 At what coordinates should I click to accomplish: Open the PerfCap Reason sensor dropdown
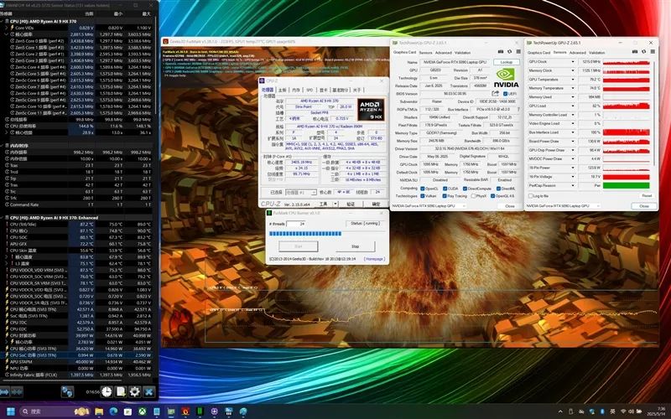pyautogui.click(x=573, y=185)
